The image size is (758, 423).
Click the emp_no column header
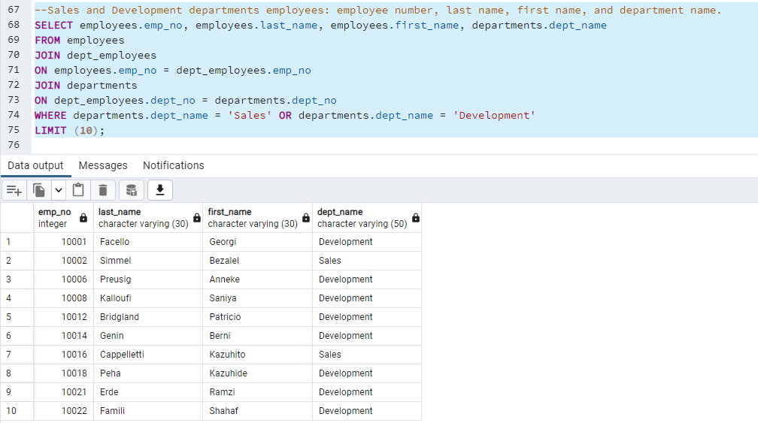tap(63, 218)
